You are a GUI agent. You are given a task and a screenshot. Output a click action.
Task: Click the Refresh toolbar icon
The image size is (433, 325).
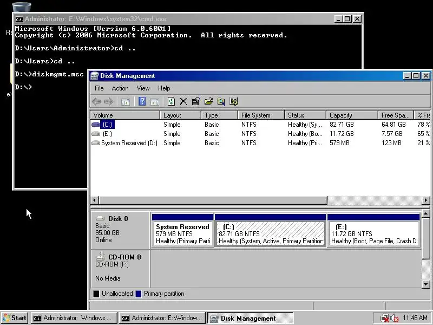(171, 101)
